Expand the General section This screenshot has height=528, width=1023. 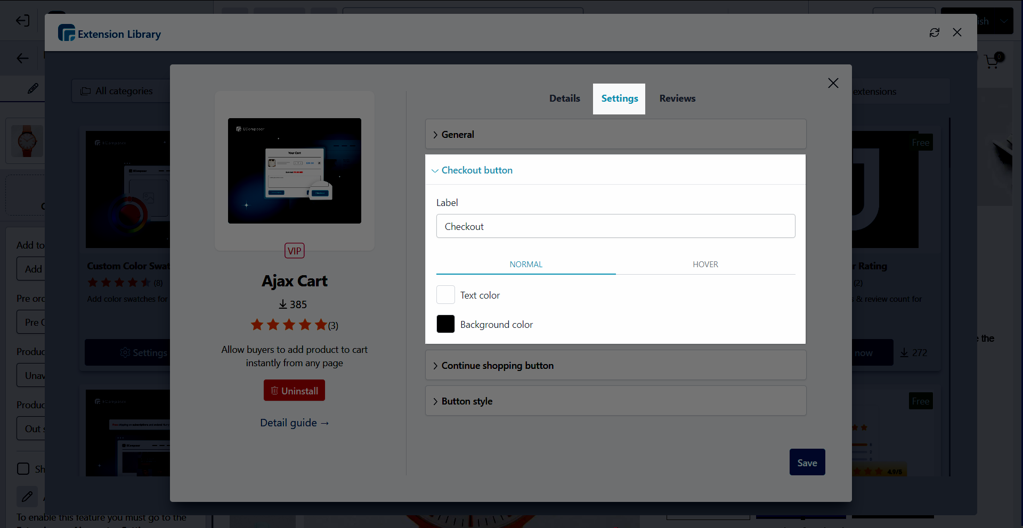coord(615,134)
